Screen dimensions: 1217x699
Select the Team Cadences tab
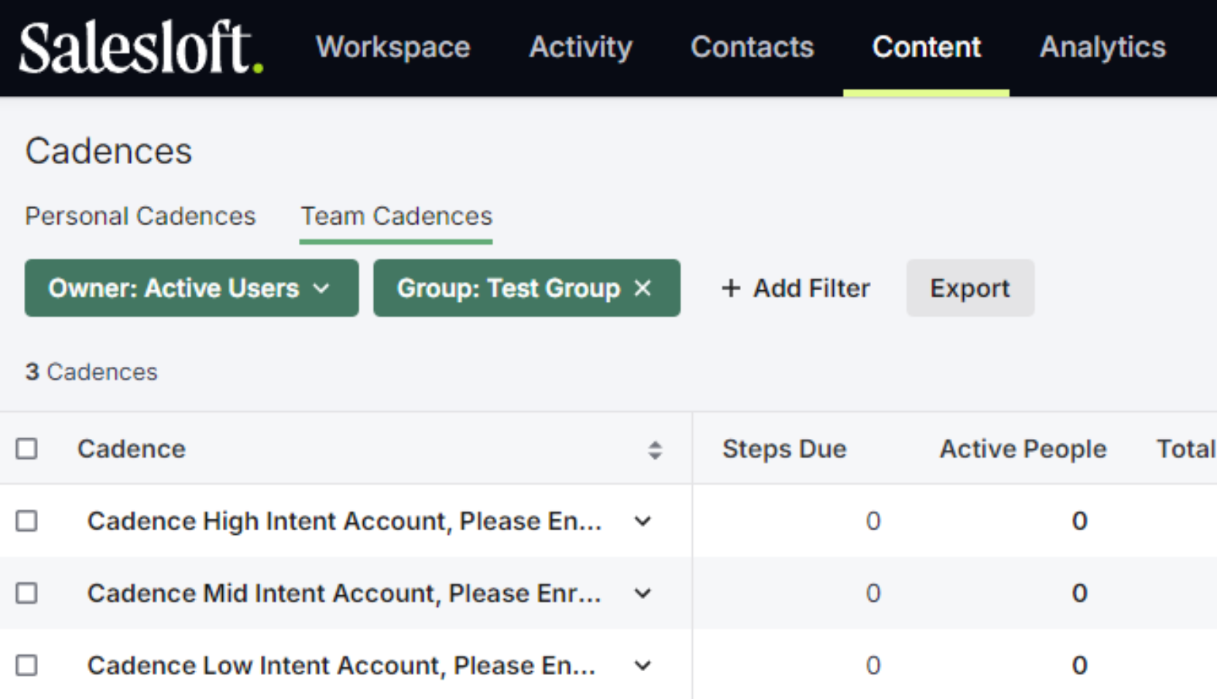coord(396,216)
